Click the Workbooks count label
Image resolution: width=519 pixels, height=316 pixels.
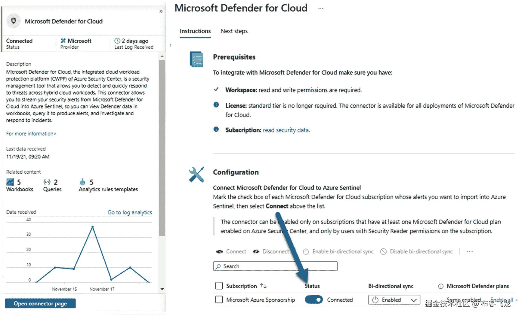point(20,190)
